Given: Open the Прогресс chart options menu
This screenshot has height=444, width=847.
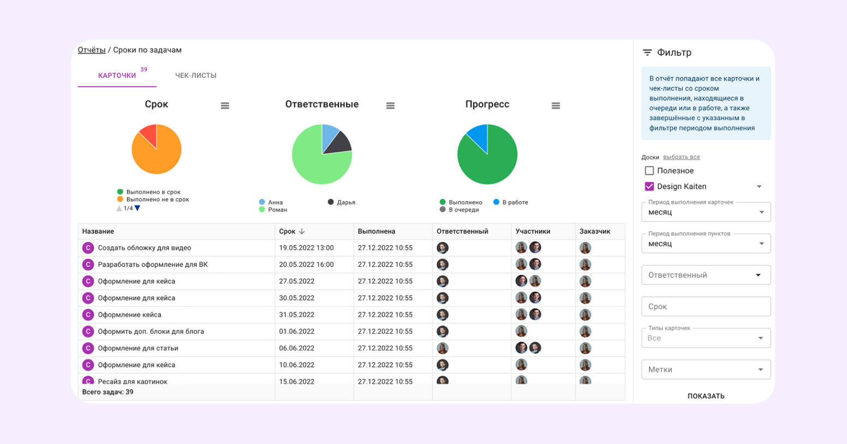Looking at the screenshot, I should pyautogui.click(x=556, y=106).
